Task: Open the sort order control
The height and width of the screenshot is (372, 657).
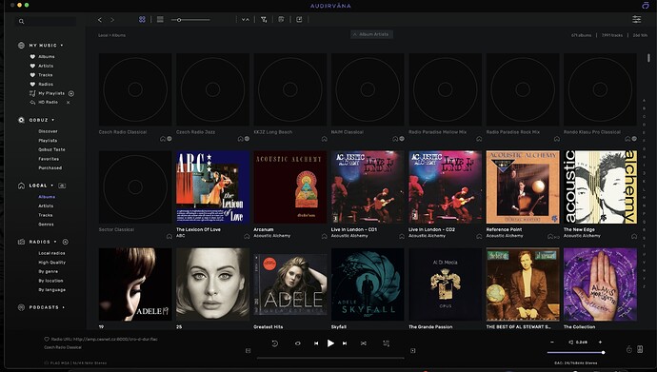Action: (245, 20)
